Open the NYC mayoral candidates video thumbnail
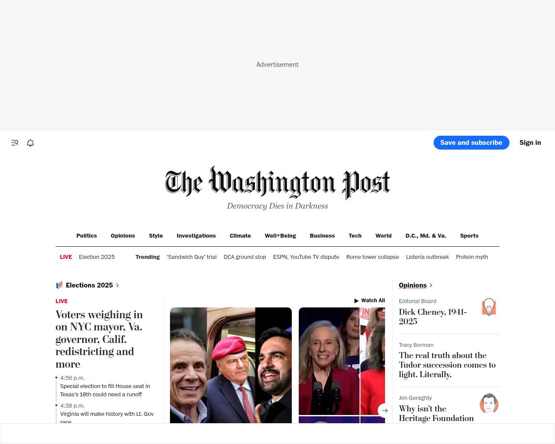 tap(231, 365)
